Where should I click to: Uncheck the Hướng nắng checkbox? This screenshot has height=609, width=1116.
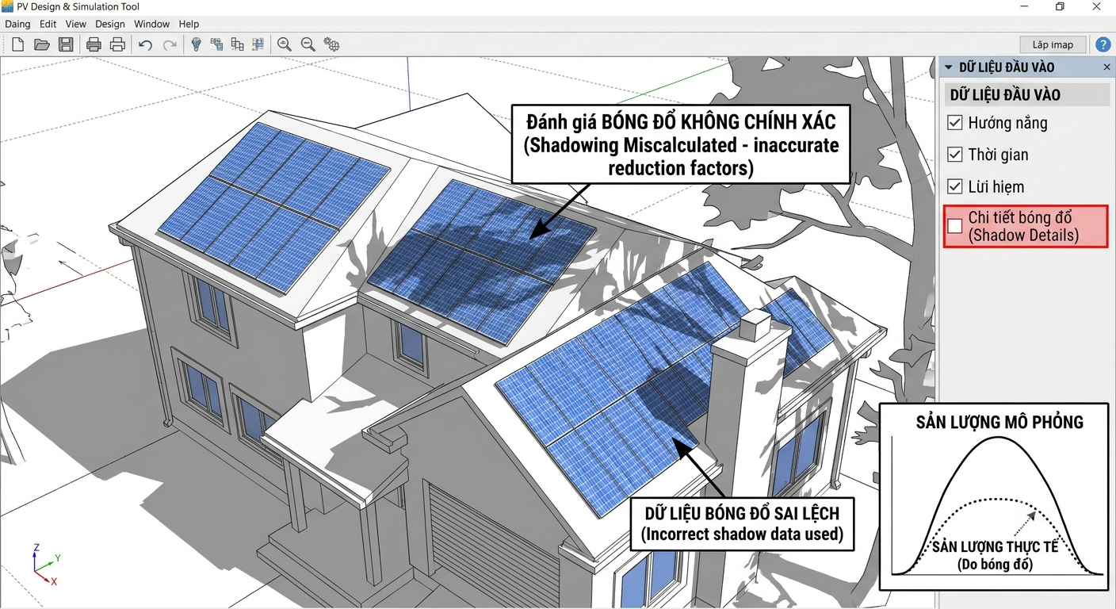(955, 123)
